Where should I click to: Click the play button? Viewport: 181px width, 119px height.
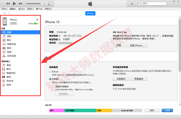(14, 4)
